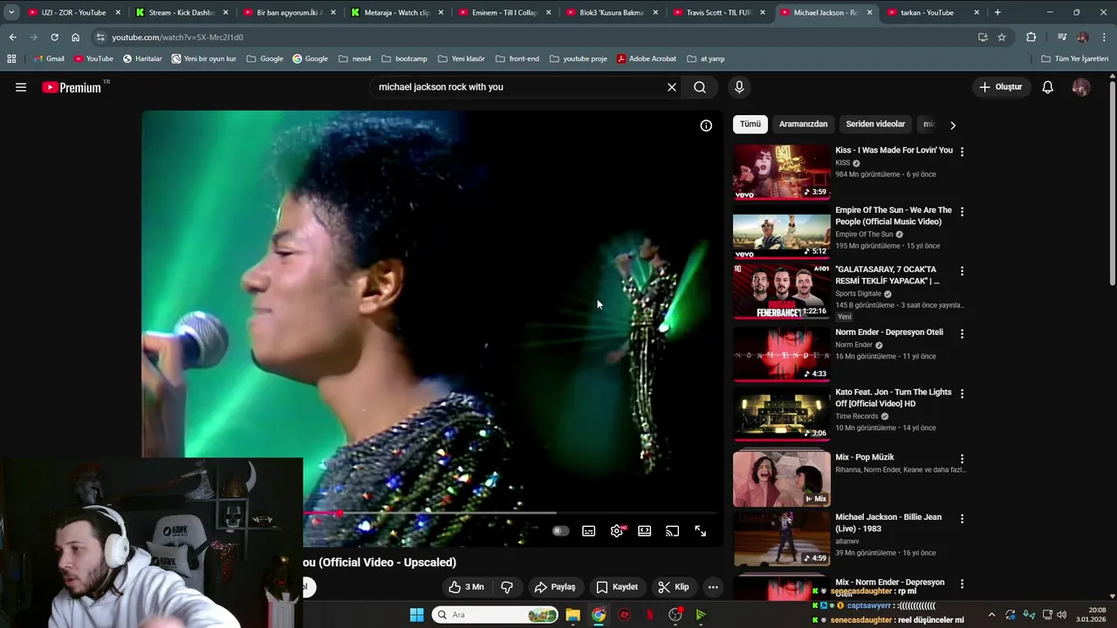The image size is (1117, 628).
Task: Open YouTube notifications bell
Action: coord(1048,87)
